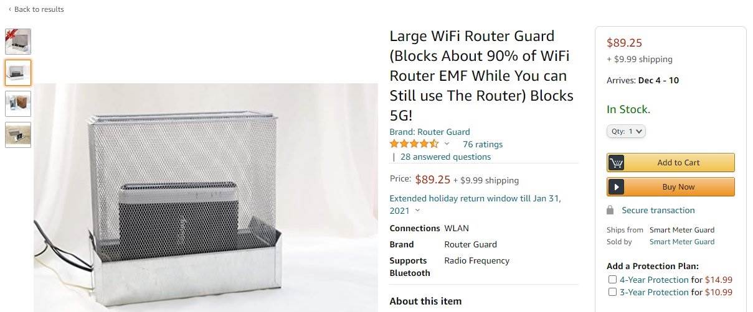The width and height of the screenshot is (753, 312).
Task: Click the star rating icons
Action: [x=414, y=144]
